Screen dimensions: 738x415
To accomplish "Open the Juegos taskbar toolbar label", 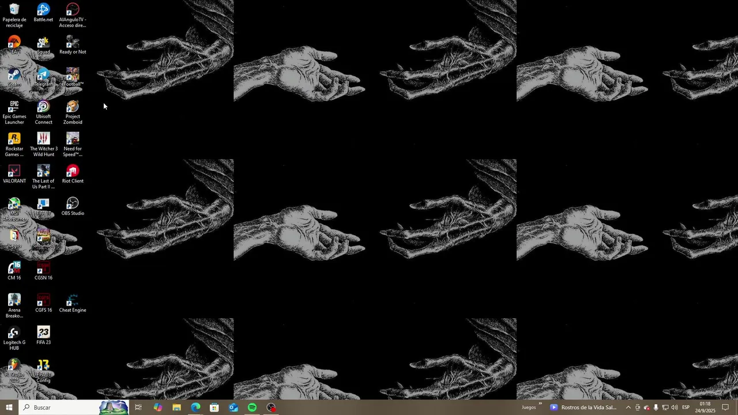I will click(x=529, y=408).
